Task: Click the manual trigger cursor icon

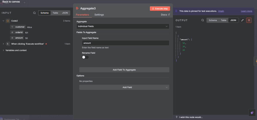Action: pyautogui.click(x=8, y=44)
